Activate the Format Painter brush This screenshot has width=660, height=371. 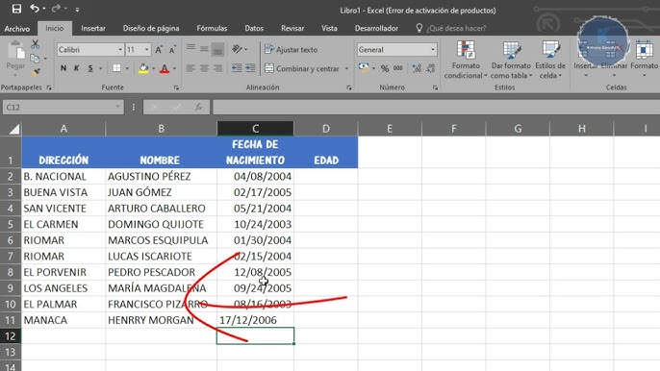click(36, 72)
